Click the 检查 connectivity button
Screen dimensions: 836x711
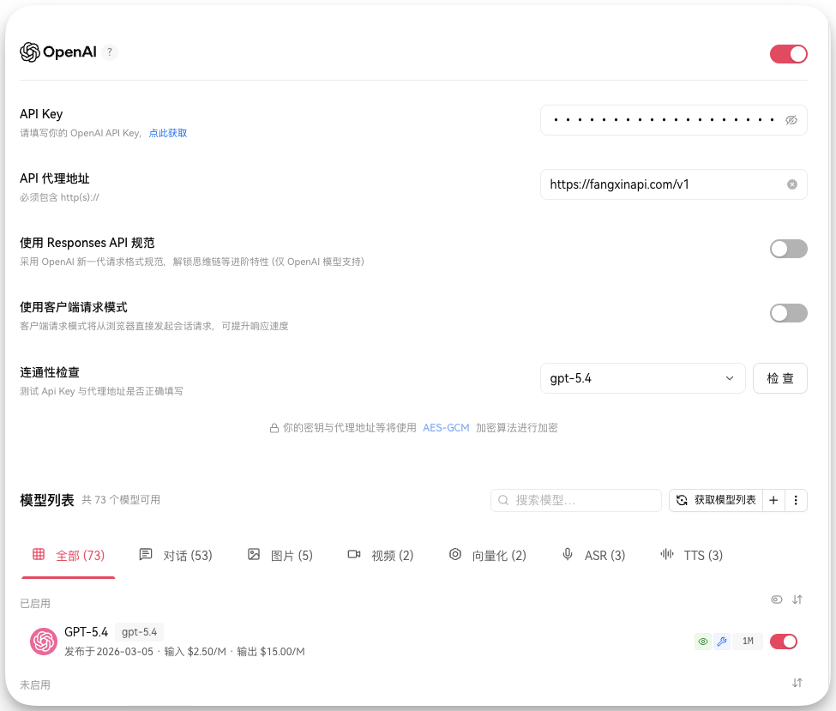(x=780, y=379)
